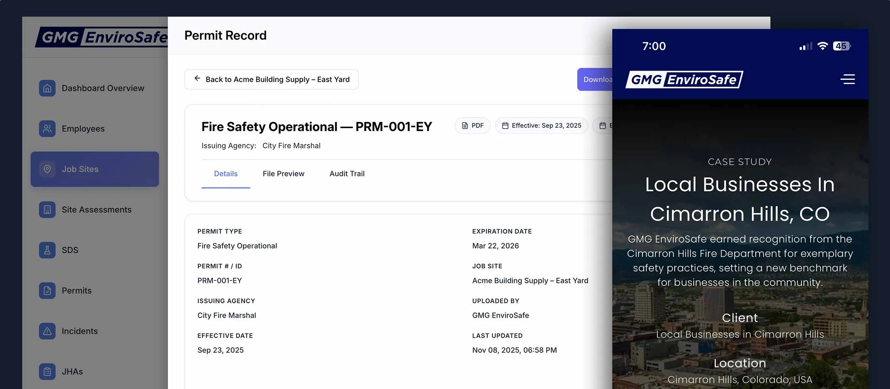Click Issuing Agency value City Fire Marshal in details

(227, 316)
